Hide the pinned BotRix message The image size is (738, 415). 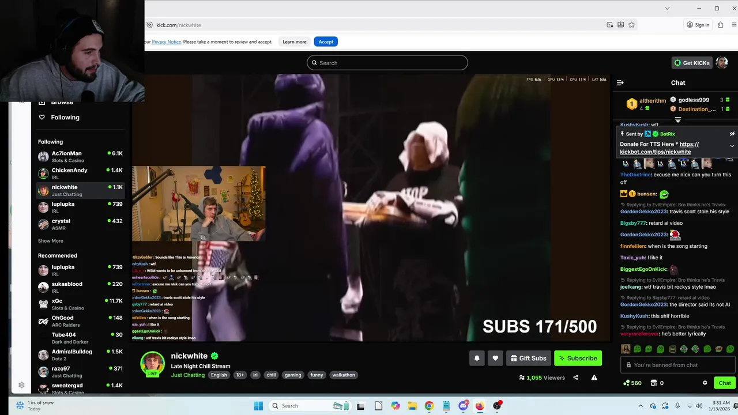pos(732,134)
